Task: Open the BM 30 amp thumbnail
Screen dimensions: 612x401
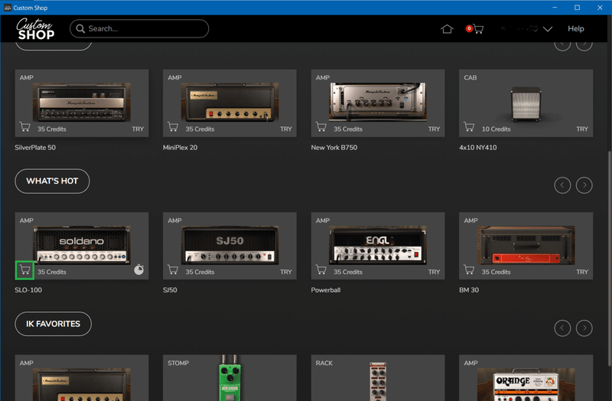Action: (526, 245)
